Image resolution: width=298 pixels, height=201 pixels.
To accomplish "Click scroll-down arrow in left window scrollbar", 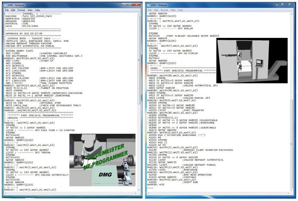I will coord(139,190).
